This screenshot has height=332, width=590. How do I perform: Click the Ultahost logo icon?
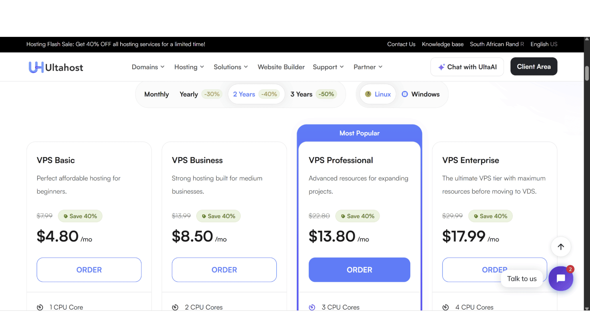click(36, 67)
